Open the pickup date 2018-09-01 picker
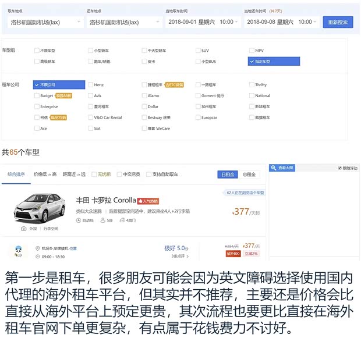The width and height of the screenshot is (361, 338). click(203, 22)
